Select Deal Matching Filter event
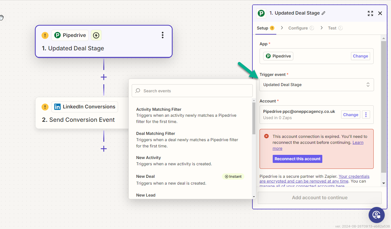Image resolution: width=391 pixels, height=229 pixels. [190, 140]
